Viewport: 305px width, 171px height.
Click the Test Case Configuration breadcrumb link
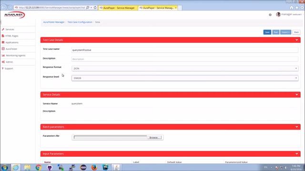[x=80, y=22]
